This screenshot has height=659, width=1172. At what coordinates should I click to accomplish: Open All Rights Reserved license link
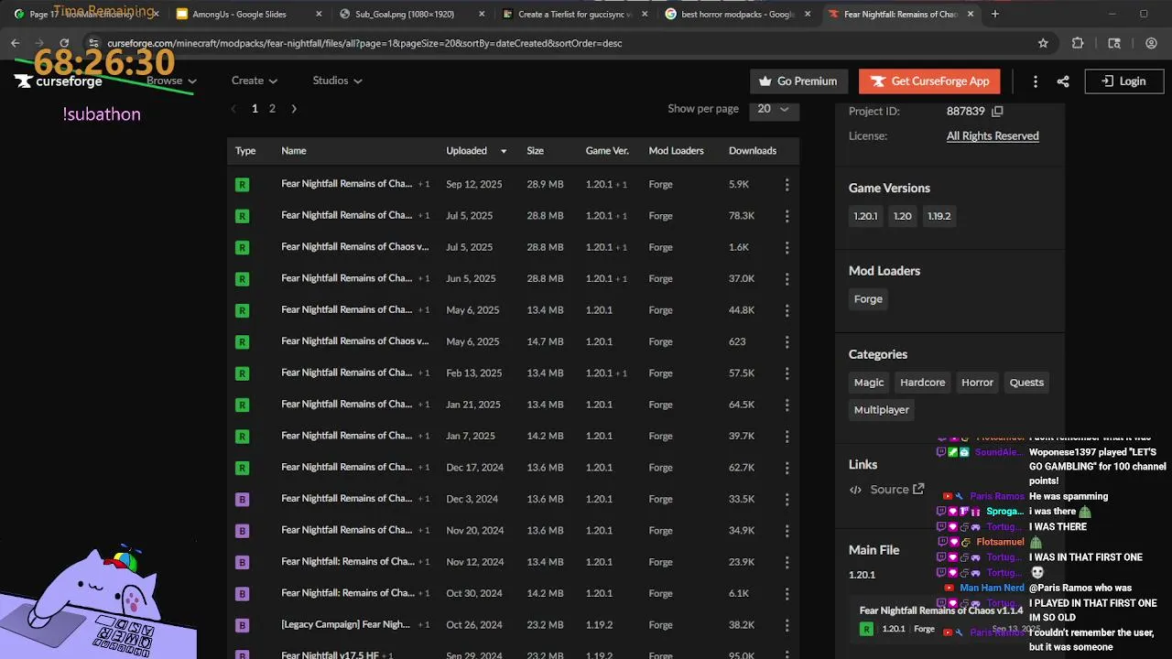tap(993, 136)
